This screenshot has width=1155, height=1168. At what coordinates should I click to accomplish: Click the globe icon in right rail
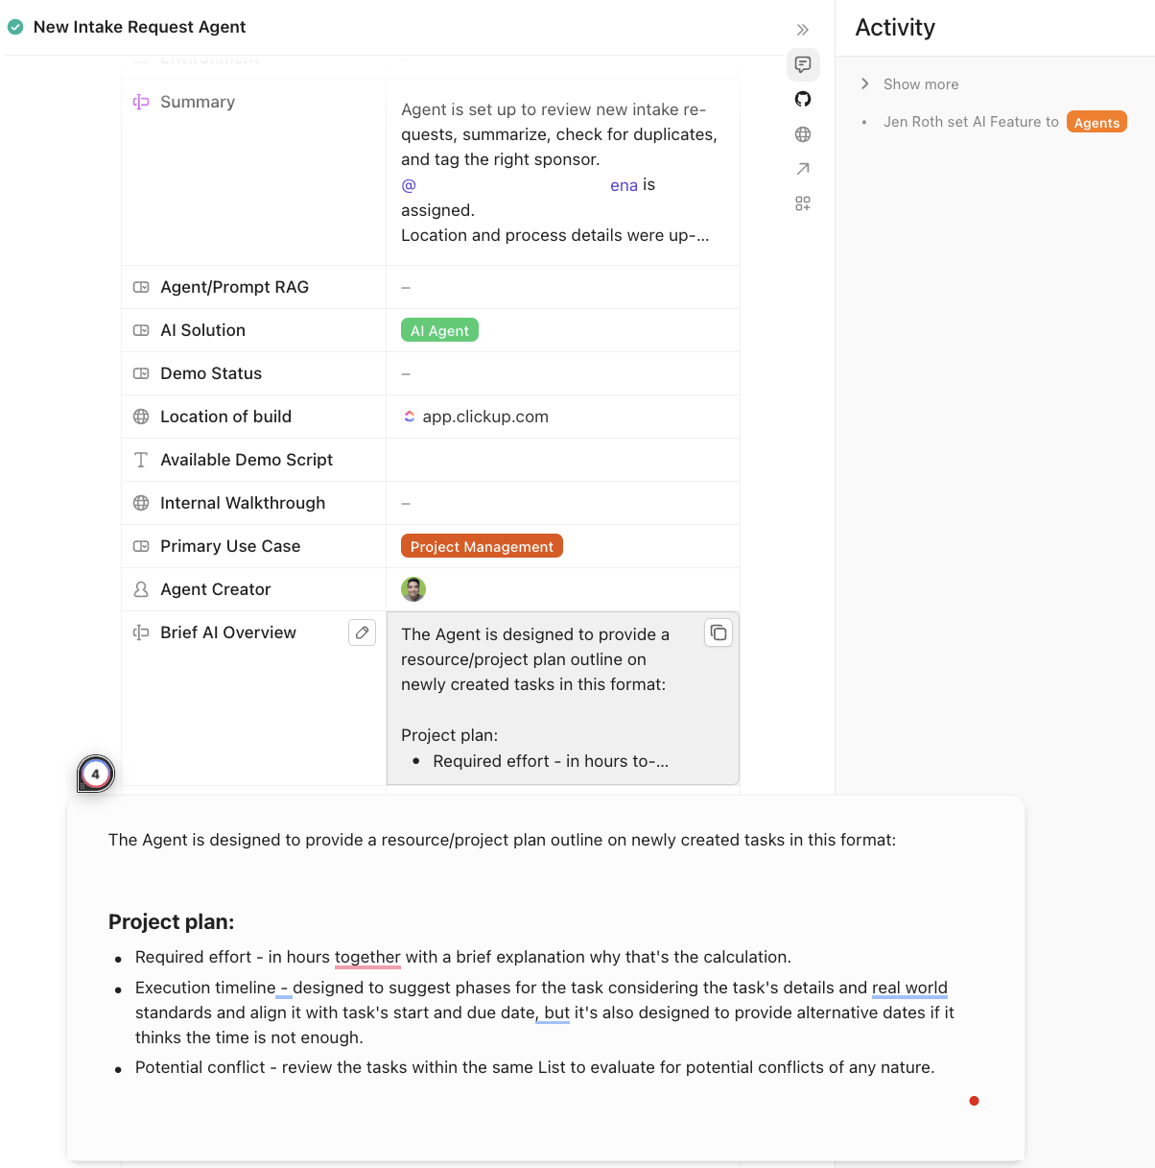coord(803,134)
